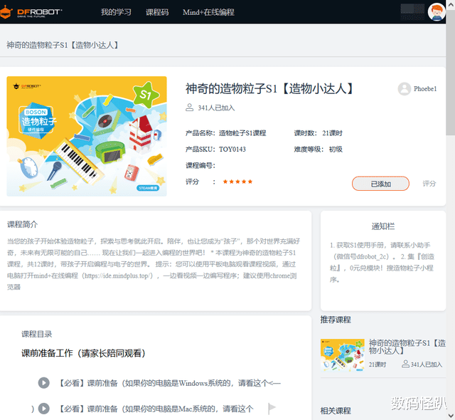Image resolution: width=455 pixels, height=420 pixels.
Task: Click the 341人已加入 person icon
Action: click(x=190, y=107)
